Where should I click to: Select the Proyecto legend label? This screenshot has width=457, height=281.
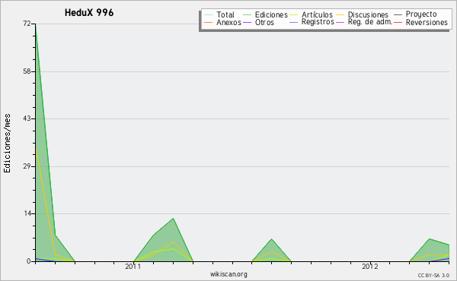click(421, 14)
